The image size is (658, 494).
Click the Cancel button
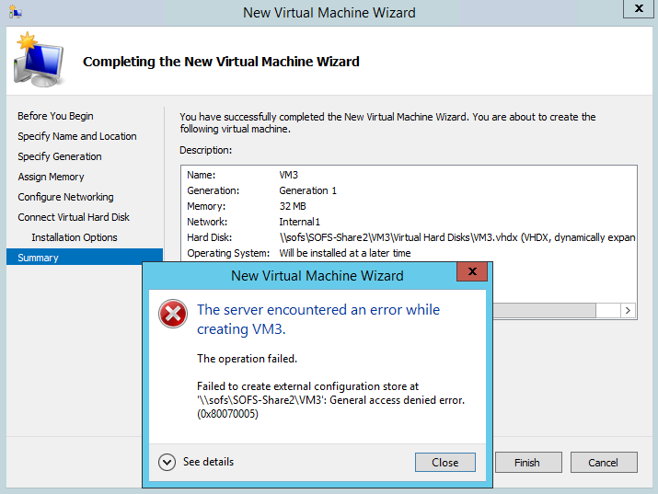tap(604, 462)
